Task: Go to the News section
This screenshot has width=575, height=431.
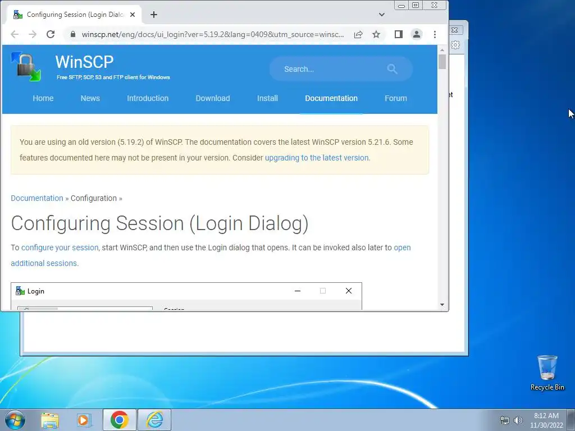Action: [90, 98]
